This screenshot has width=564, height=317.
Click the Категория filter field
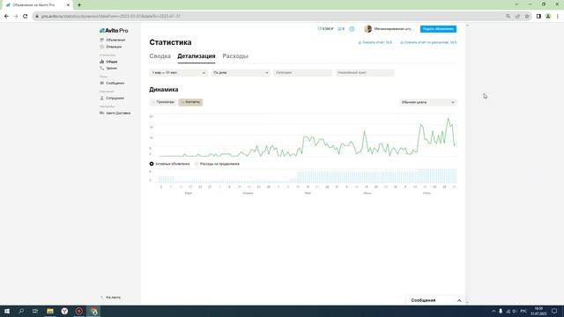click(x=303, y=72)
